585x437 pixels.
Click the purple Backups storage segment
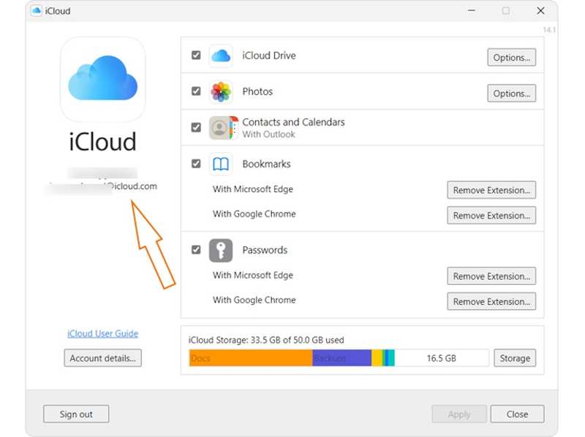point(341,358)
